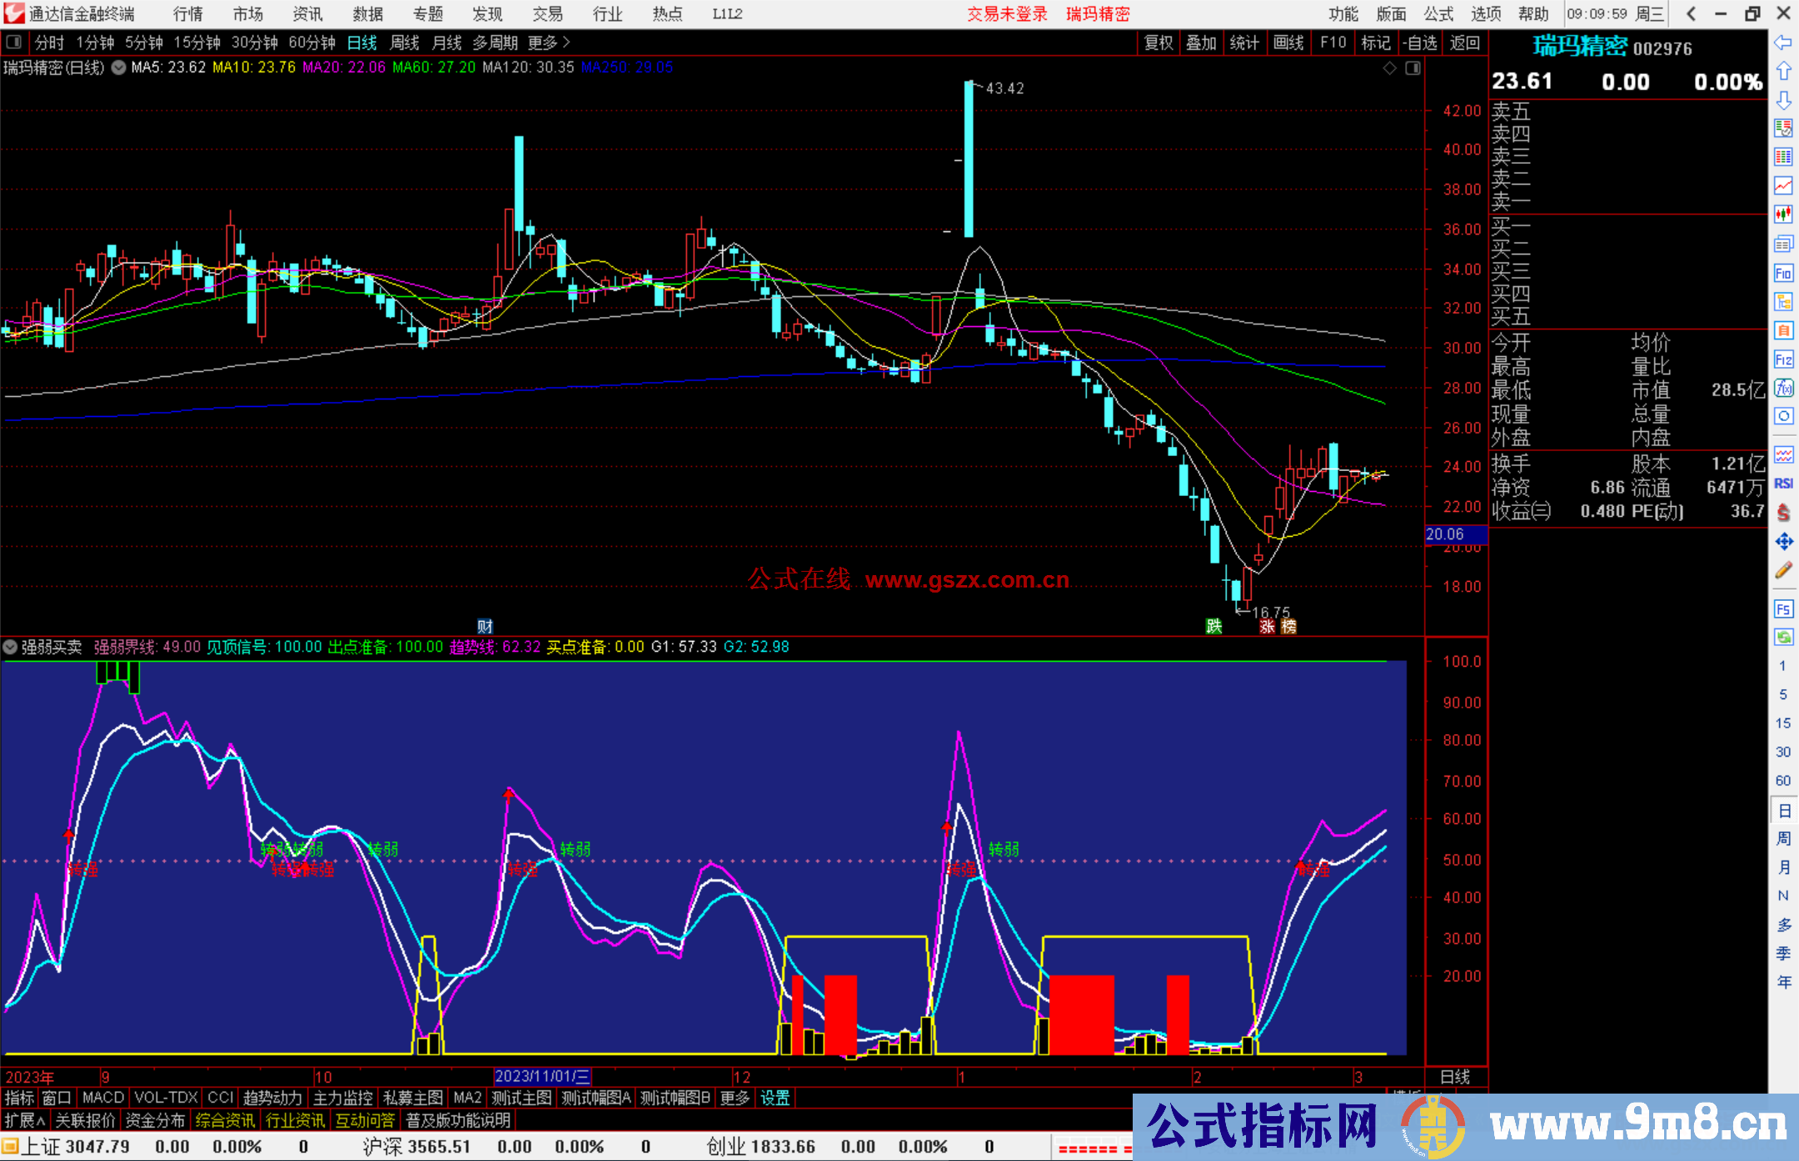Click the tree structure sidebar icon

[1783, 301]
